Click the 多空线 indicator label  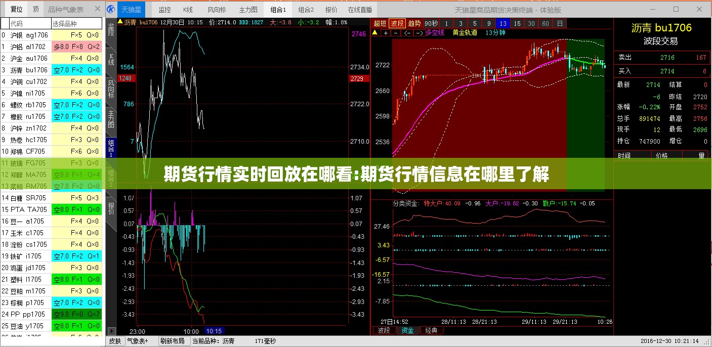pyautogui.click(x=434, y=32)
